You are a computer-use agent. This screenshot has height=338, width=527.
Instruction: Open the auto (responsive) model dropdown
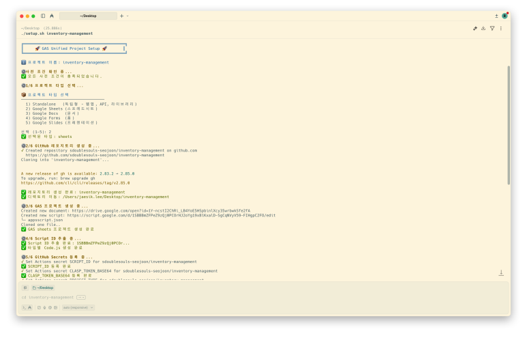tap(78, 307)
